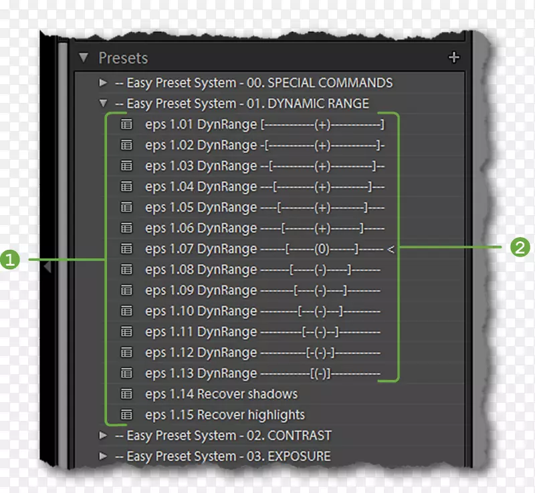Click preset icon for eps 1.09 DynRange
Screen dimensions: 535x493
(126, 290)
